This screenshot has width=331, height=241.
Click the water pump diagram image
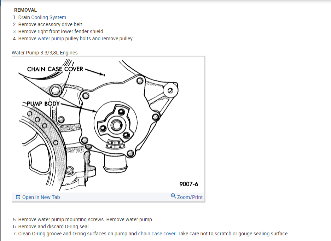tap(108, 124)
